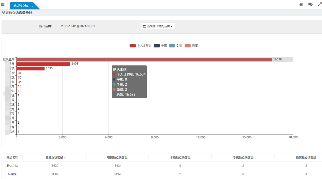Click 电脑独立访客量 column header

pyautogui.click(x=117, y=157)
